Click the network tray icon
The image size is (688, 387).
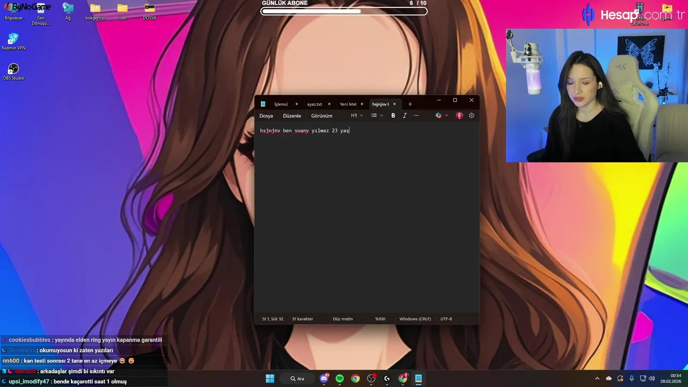tap(643, 378)
